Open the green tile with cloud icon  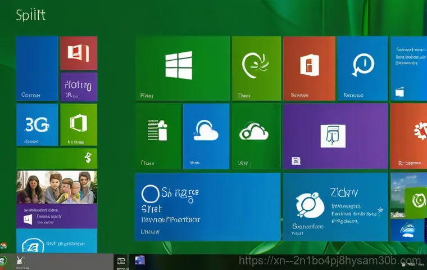tap(256, 136)
